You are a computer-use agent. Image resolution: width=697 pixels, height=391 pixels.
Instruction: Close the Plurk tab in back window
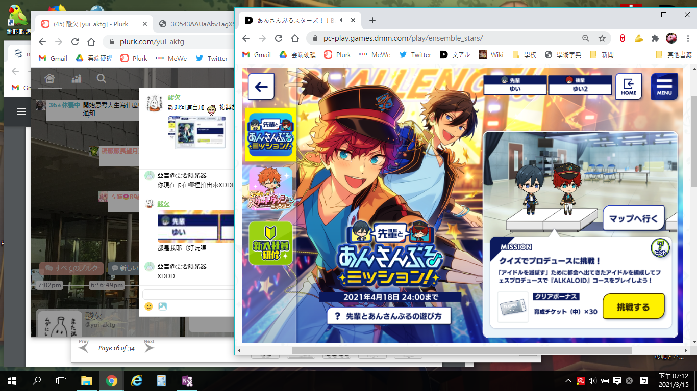145,24
